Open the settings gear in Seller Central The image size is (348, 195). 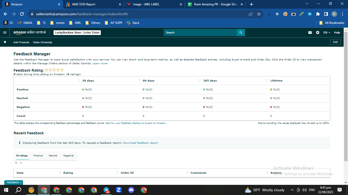pyautogui.click(x=317, y=32)
